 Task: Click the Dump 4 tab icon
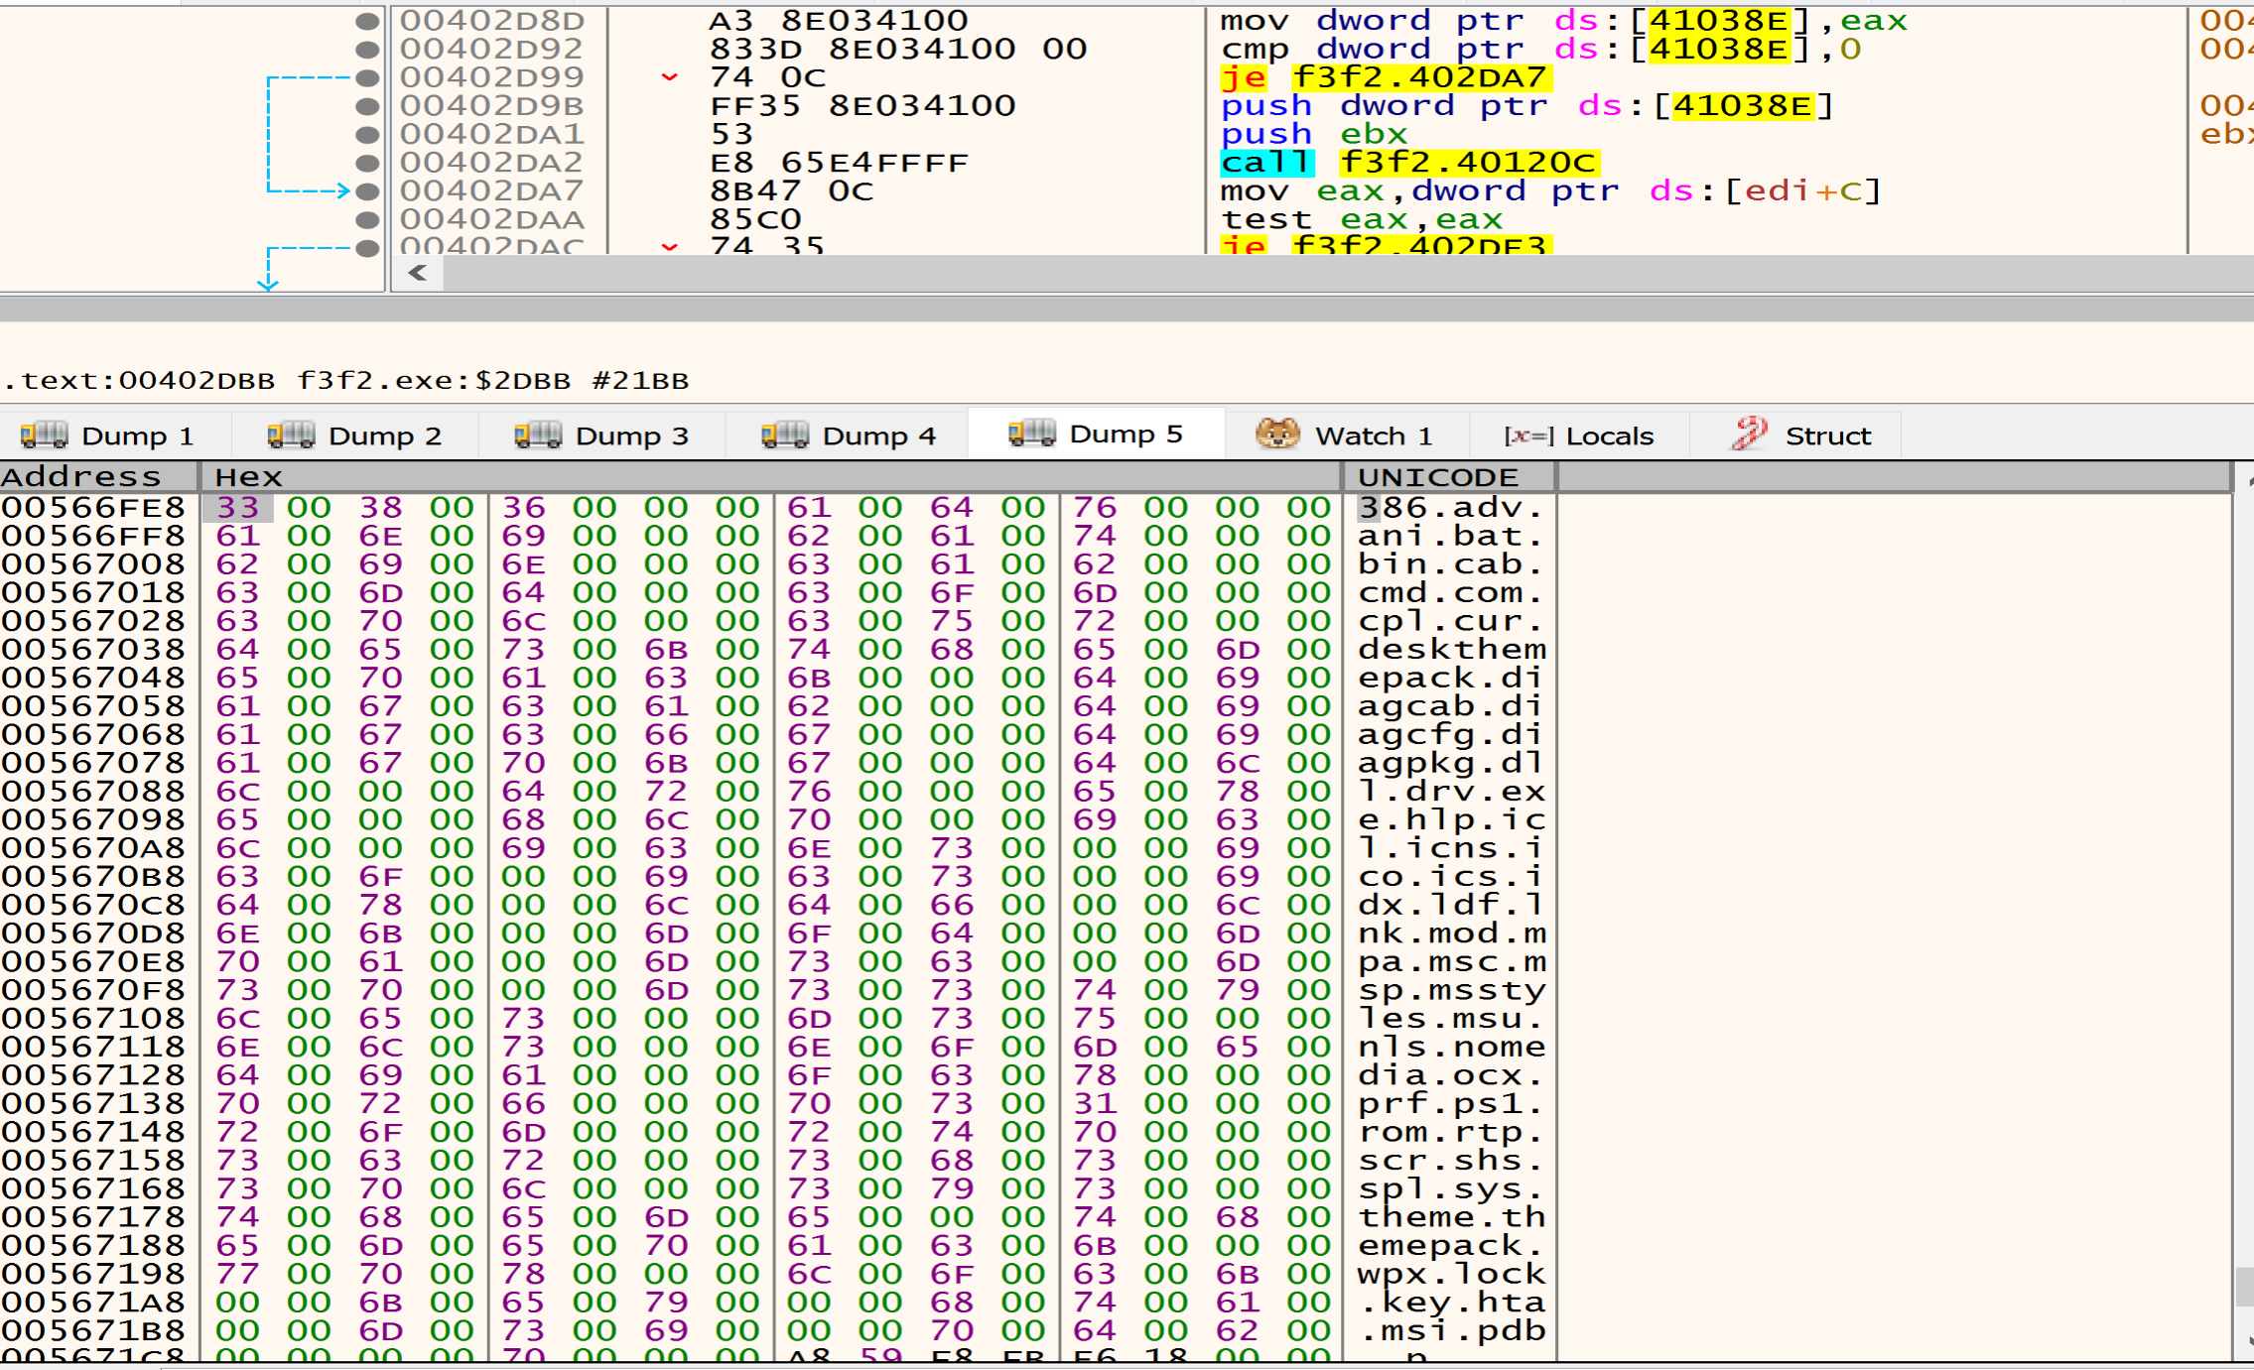(x=785, y=436)
